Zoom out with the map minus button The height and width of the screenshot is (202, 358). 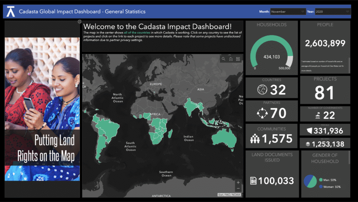point(238,189)
